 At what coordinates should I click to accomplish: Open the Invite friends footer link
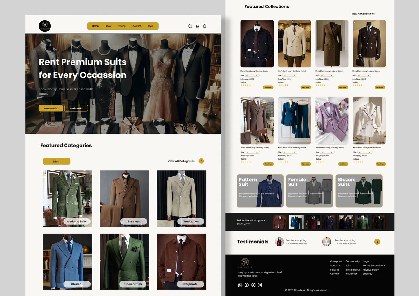[353, 270]
